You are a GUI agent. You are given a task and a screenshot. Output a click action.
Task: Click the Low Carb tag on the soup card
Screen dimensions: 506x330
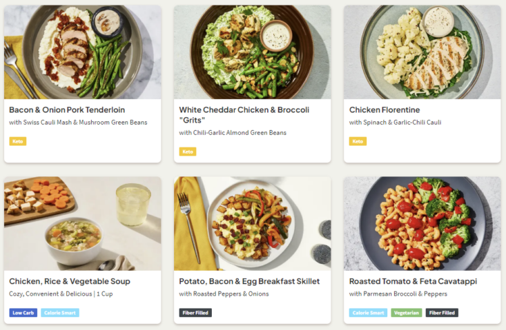tap(23, 313)
